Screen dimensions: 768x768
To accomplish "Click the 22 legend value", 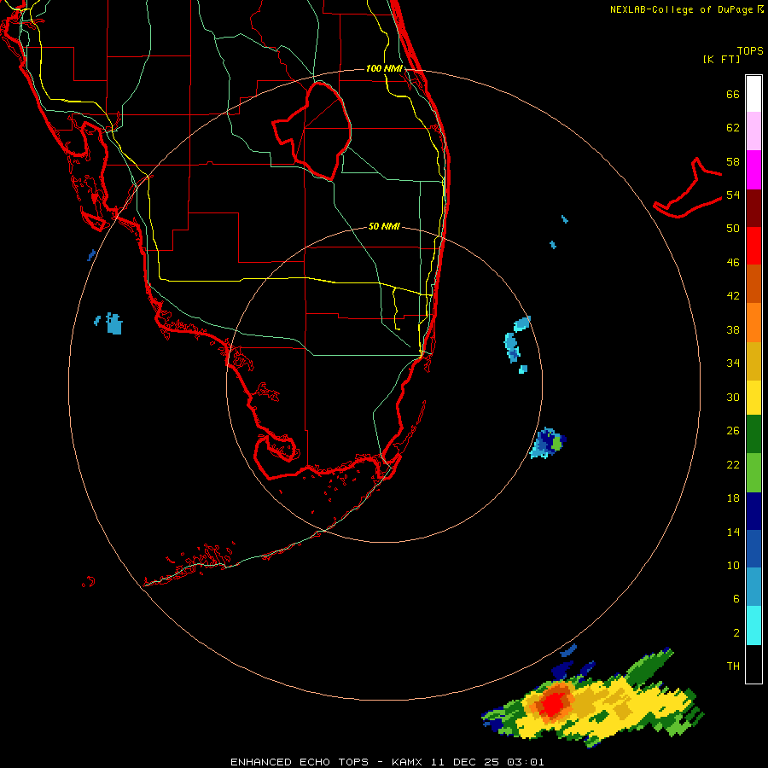I will [733, 464].
